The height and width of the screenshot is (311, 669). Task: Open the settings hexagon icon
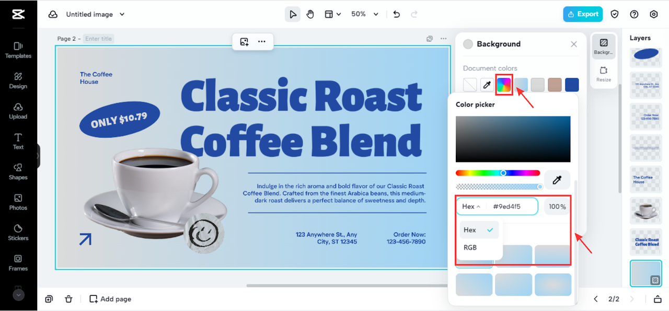pyautogui.click(x=654, y=14)
